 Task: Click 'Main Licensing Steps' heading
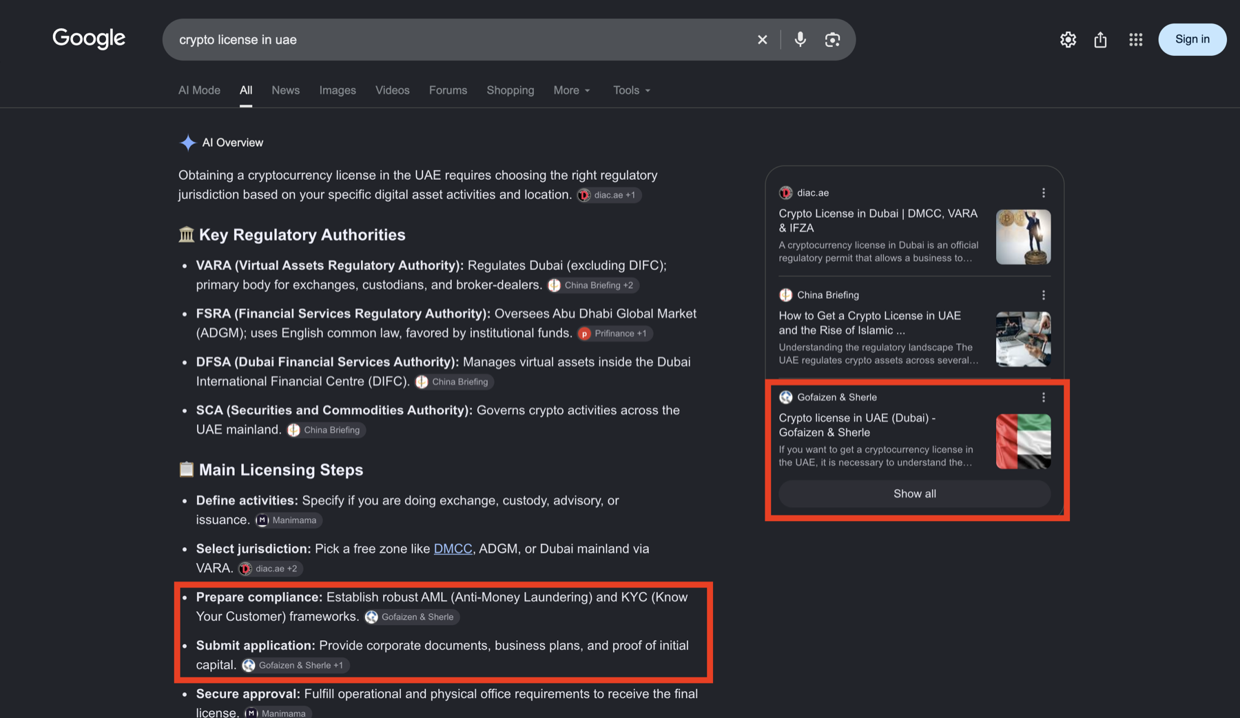coord(281,470)
